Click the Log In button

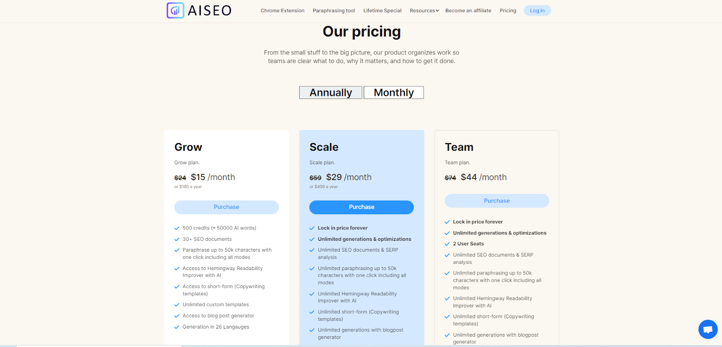coord(537,11)
